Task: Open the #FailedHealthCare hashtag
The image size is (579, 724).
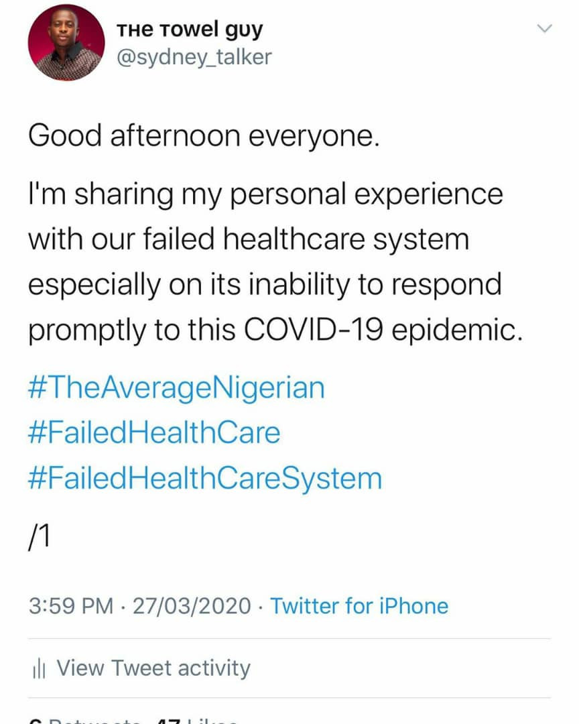Action: 154,432
